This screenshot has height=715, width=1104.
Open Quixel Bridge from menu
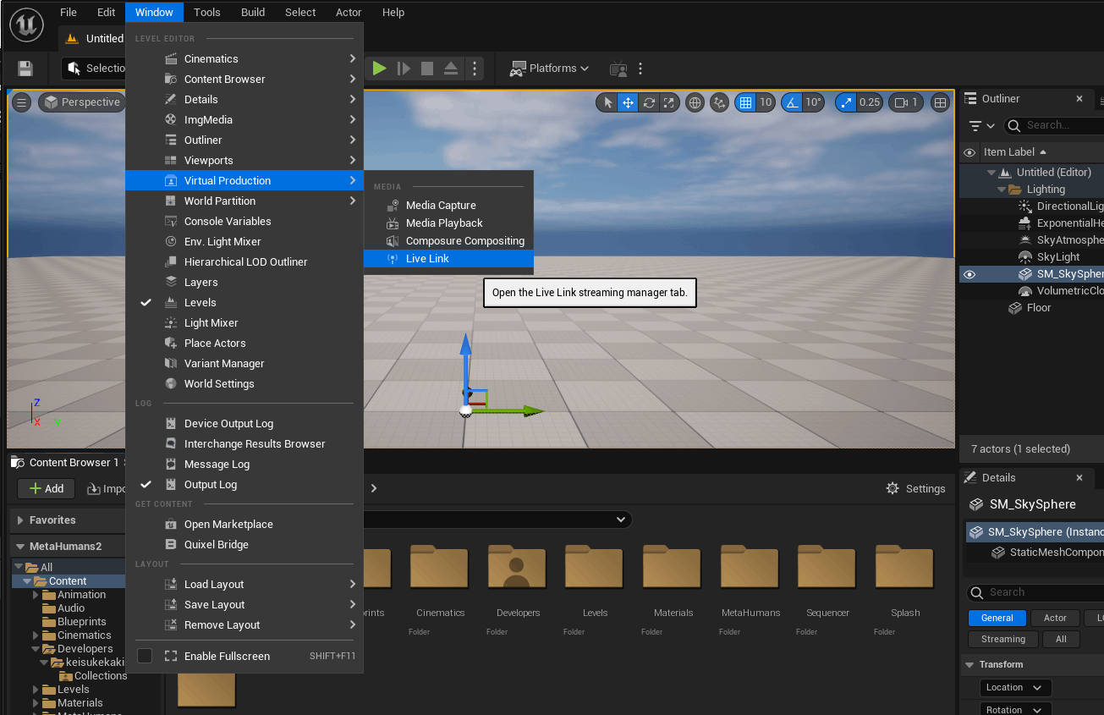244,545
